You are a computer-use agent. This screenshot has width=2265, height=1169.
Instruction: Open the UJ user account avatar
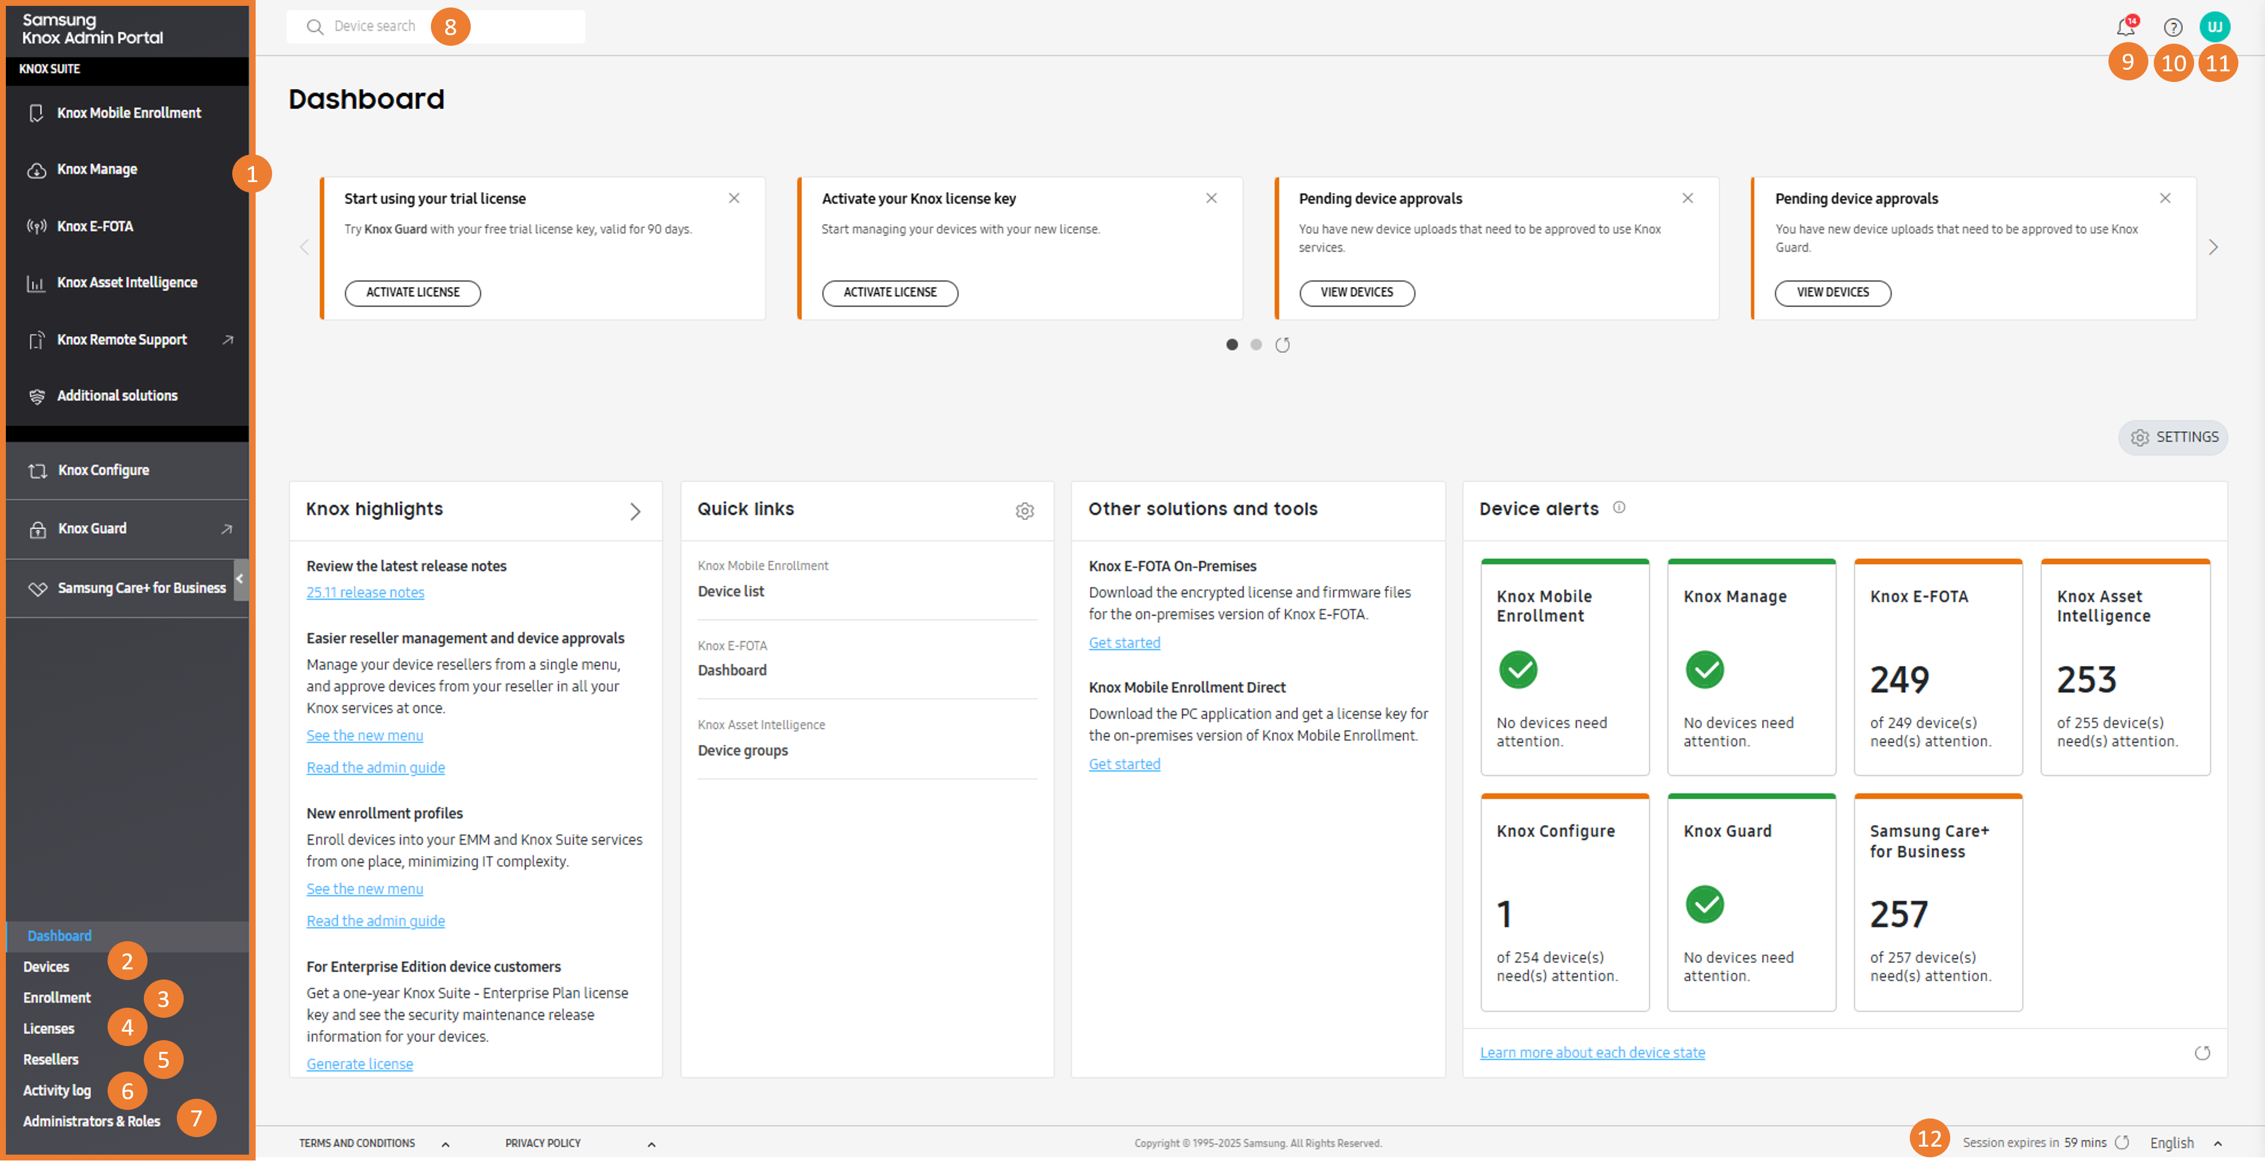2215,27
